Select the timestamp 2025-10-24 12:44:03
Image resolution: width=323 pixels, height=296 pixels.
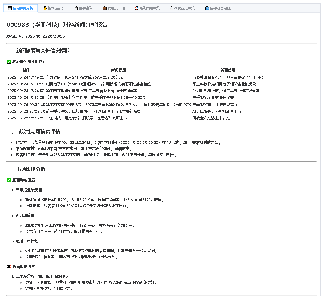pyautogui.click(x=26, y=91)
